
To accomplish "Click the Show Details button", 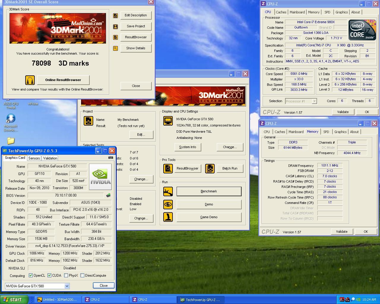I will (x=136, y=48).
